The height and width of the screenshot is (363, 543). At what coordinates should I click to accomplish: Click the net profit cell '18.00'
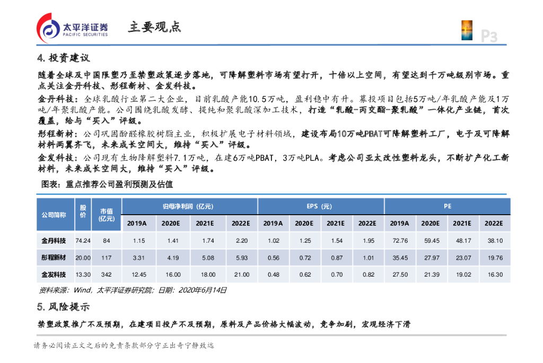coord(208,275)
